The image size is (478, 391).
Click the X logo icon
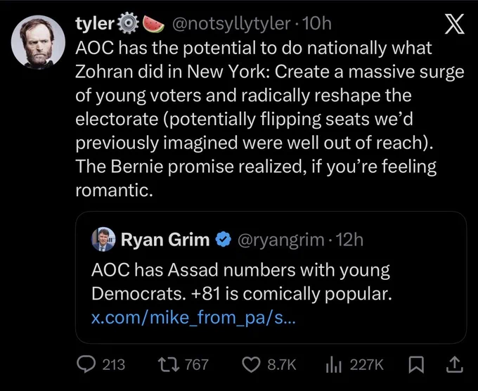point(454,23)
